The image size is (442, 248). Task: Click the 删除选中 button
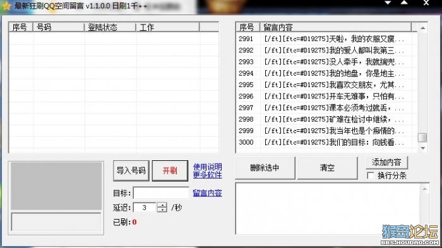pyautogui.click(x=265, y=168)
